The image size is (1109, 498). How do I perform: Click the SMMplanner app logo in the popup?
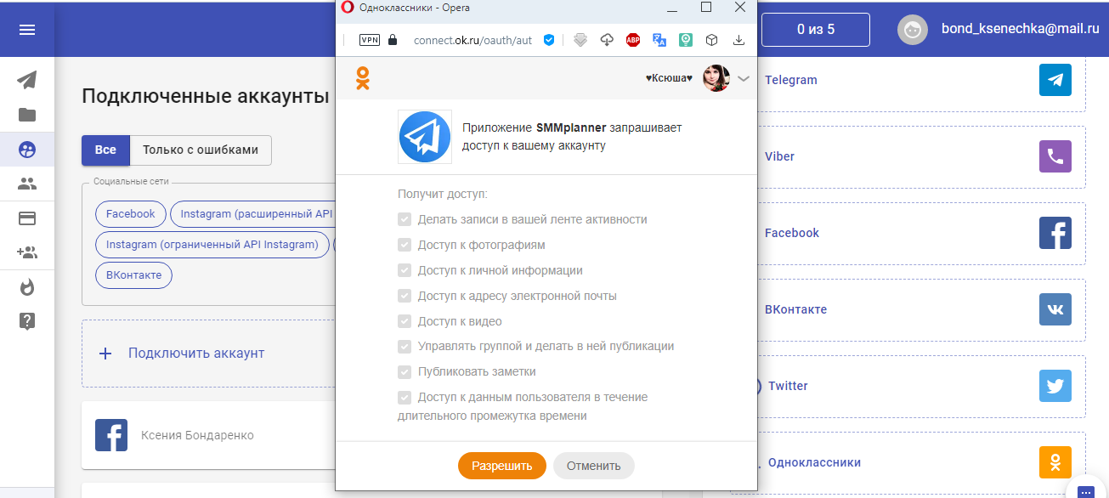coord(426,136)
